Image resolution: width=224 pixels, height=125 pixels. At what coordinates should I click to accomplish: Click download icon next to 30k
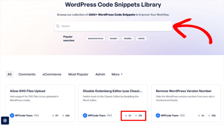[209, 116]
